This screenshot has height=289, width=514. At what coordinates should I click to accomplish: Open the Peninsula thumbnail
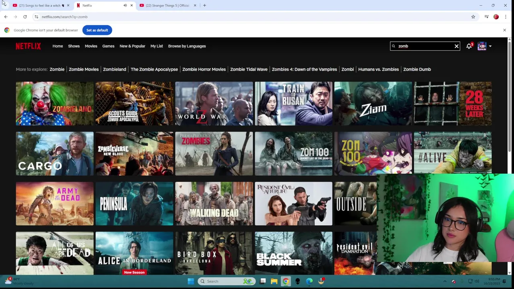[x=134, y=204]
